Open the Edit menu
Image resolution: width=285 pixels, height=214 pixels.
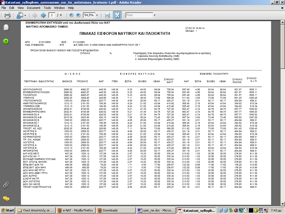pos(12,8)
